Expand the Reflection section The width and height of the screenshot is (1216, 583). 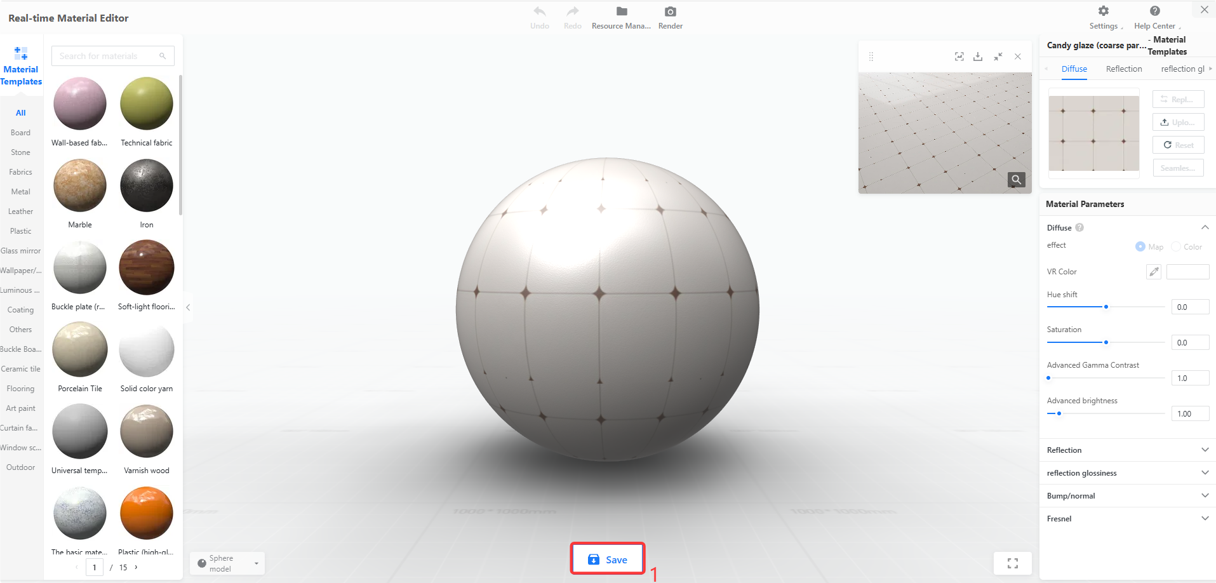pyautogui.click(x=1205, y=450)
